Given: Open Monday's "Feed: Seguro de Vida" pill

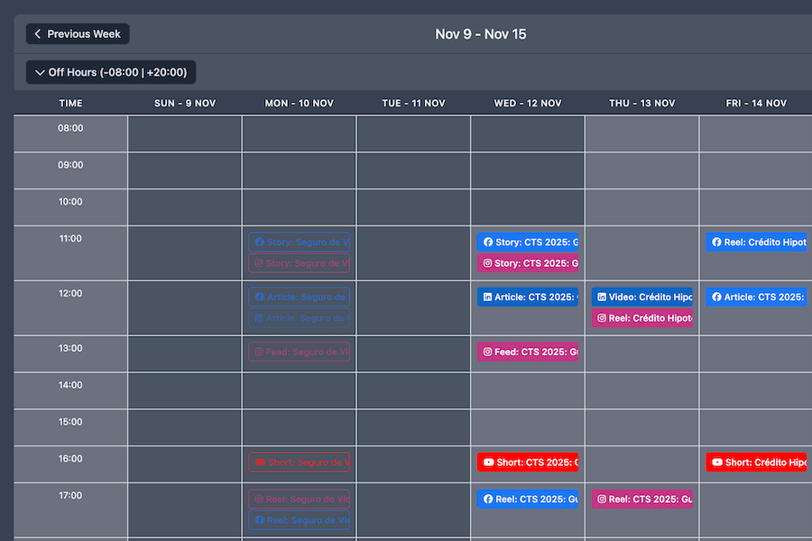Looking at the screenshot, I should [299, 352].
